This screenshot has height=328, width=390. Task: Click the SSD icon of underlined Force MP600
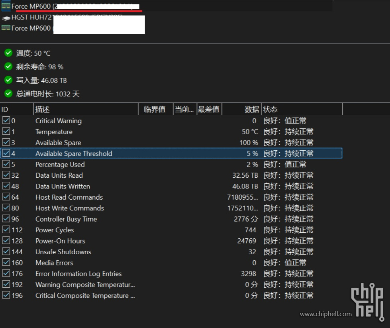(6, 6)
